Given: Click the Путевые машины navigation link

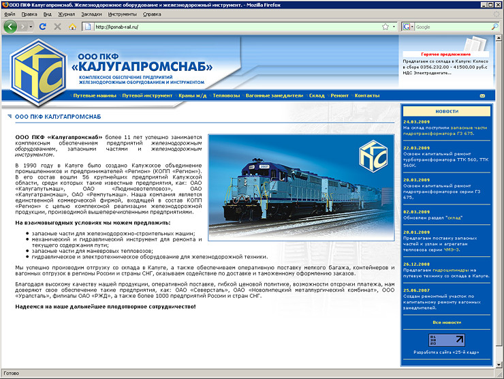Looking at the screenshot, I should (95, 95).
